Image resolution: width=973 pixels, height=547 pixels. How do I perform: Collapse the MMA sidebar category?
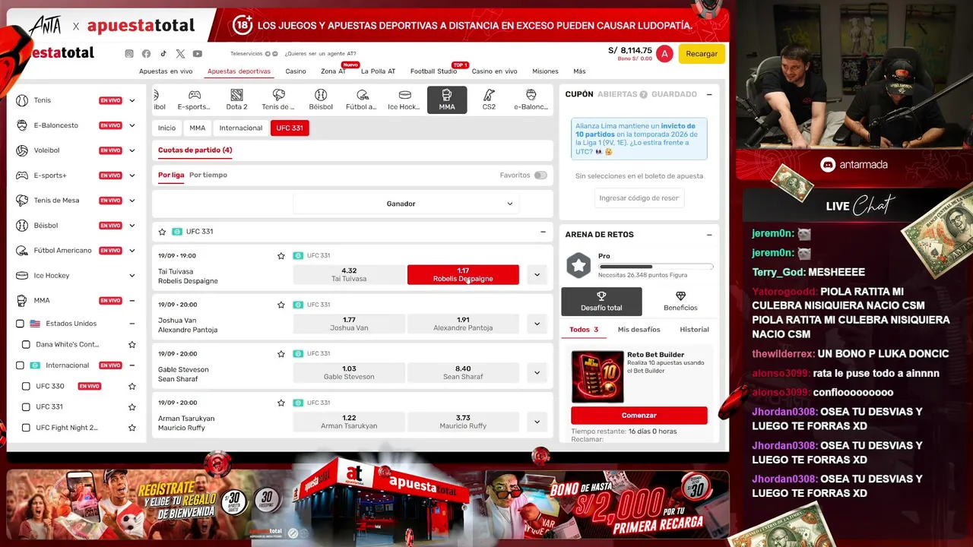pos(132,301)
